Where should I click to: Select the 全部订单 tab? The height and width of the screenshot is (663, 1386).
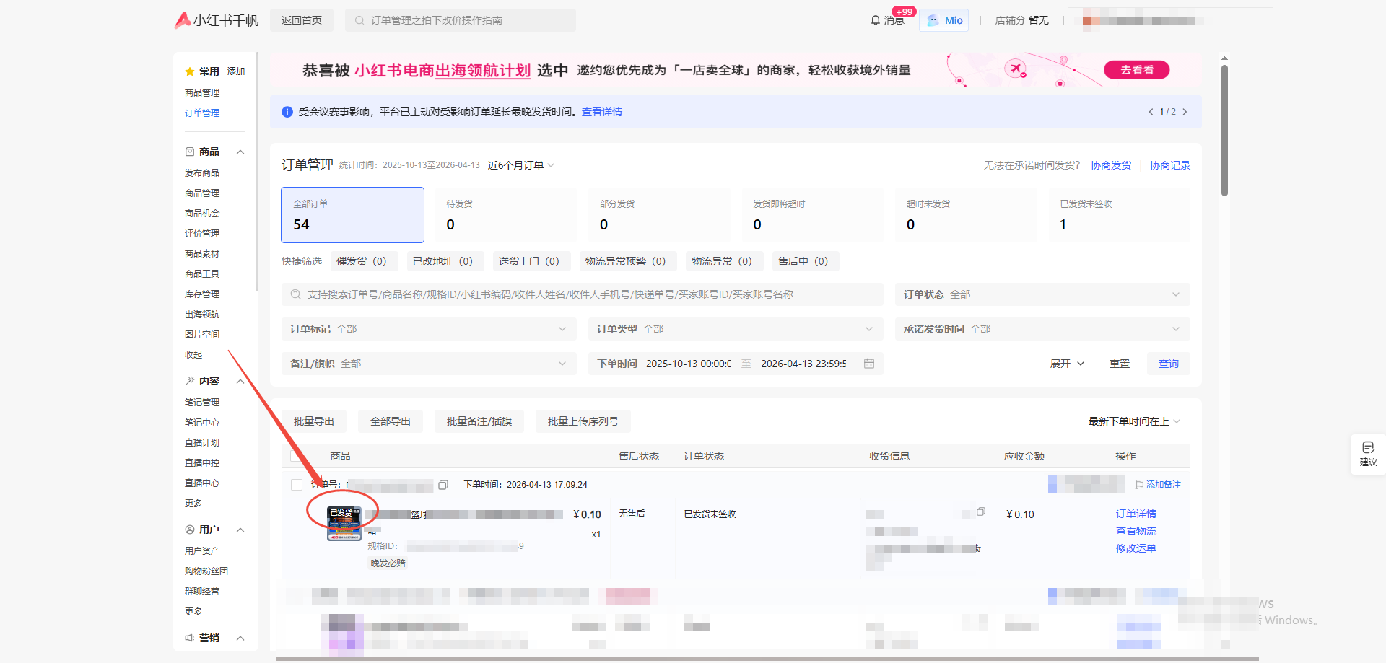tap(352, 215)
